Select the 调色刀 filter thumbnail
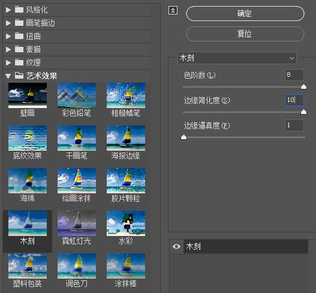Image resolution: width=316 pixels, height=293 pixels. [x=77, y=266]
